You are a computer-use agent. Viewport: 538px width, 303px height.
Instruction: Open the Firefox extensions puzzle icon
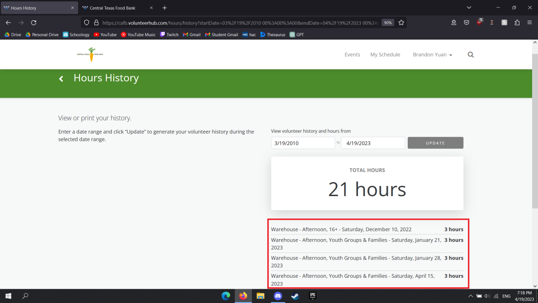click(517, 23)
